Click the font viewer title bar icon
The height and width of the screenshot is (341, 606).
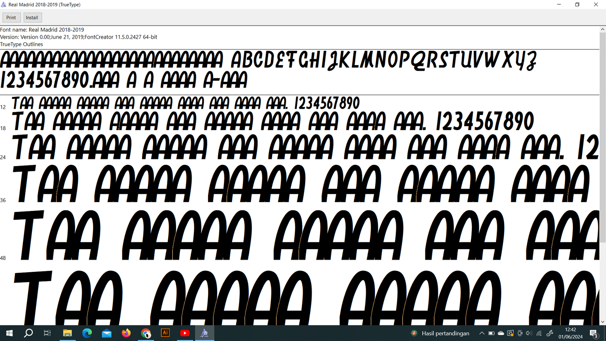(x=4, y=5)
